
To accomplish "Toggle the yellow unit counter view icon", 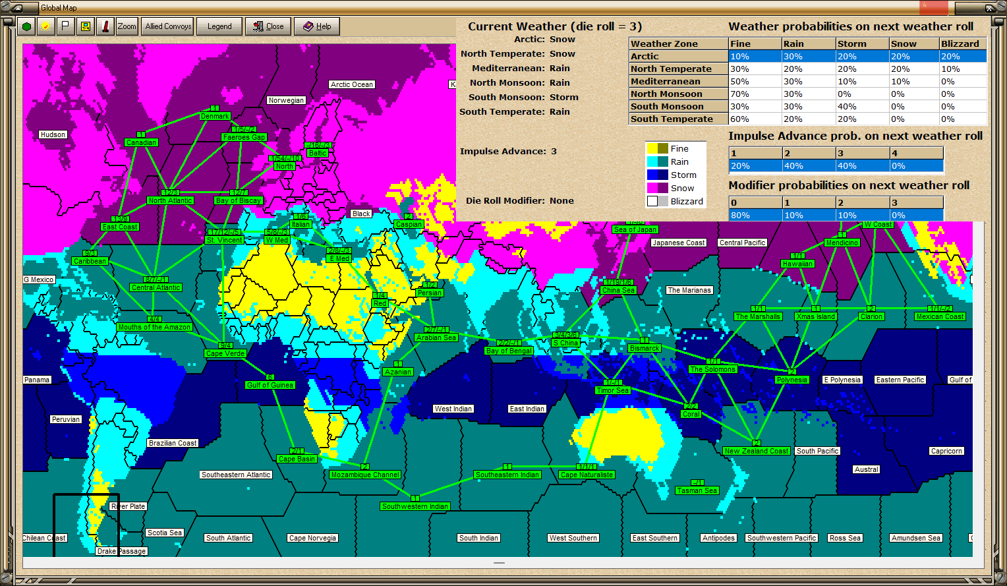I will (85, 26).
